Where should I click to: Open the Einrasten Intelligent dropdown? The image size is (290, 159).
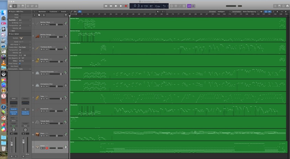click(224, 11)
